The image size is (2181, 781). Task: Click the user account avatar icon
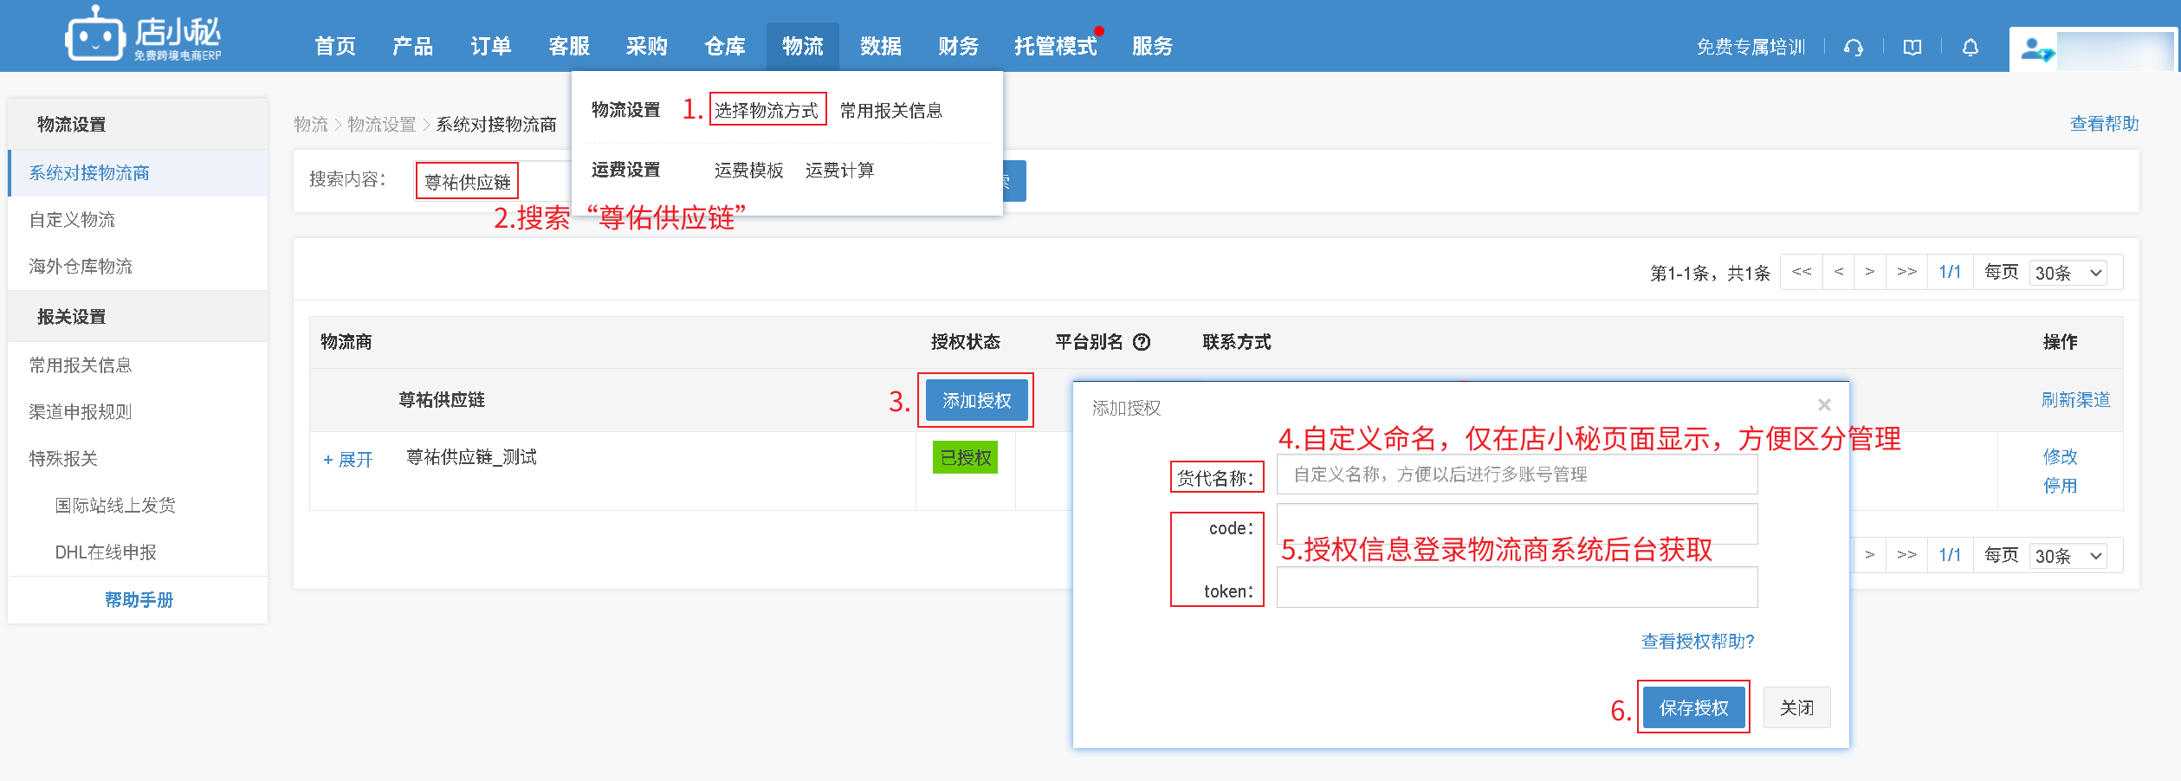(2035, 50)
